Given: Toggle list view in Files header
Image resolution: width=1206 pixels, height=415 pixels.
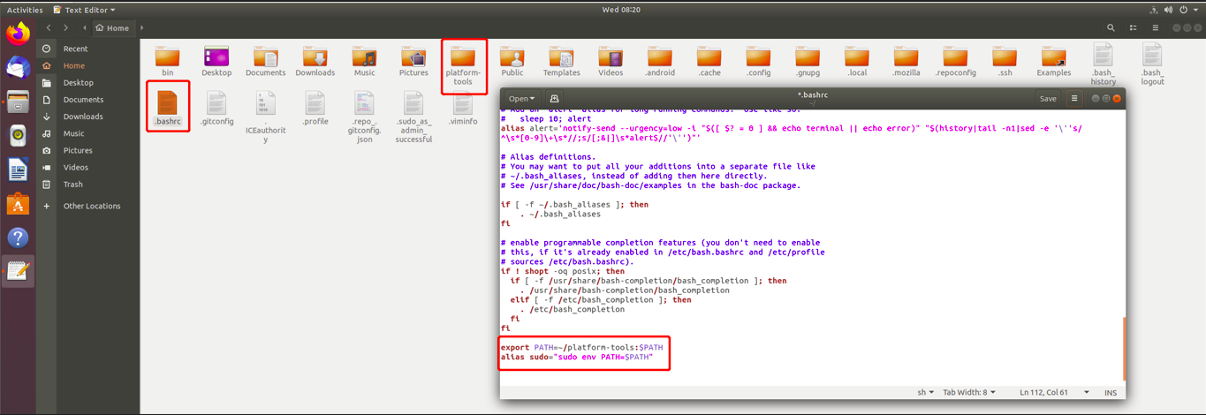Looking at the screenshot, I should tap(1134, 27).
